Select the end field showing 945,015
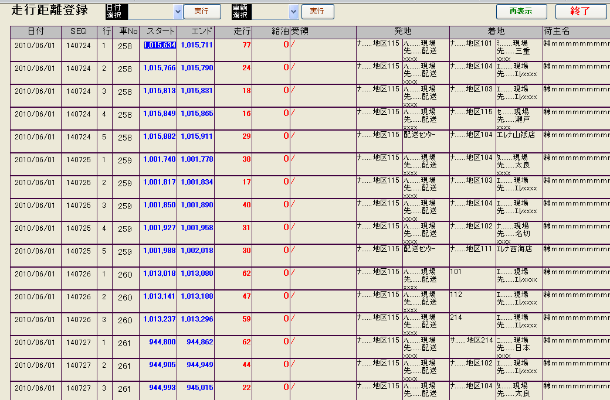This screenshot has width=610, height=400. pyautogui.click(x=196, y=388)
